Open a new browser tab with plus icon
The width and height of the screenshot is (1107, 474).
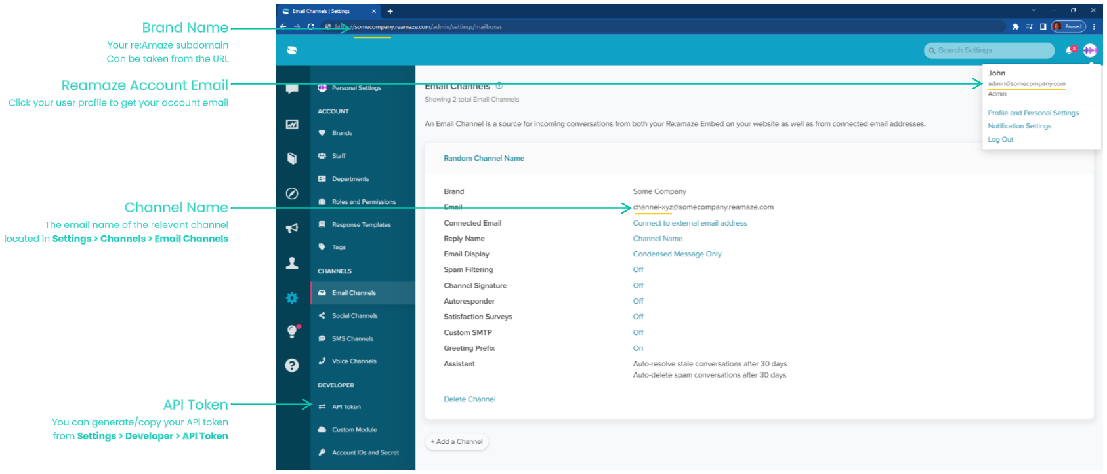390,11
